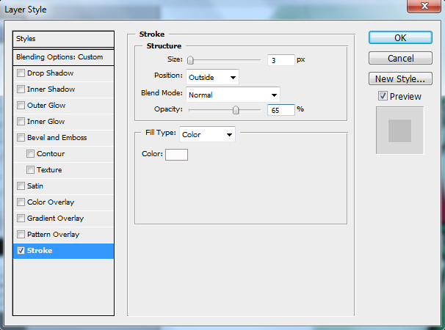Tick the Satin checkbox
Viewport: 445px width, 330px height.
pyautogui.click(x=21, y=186)
